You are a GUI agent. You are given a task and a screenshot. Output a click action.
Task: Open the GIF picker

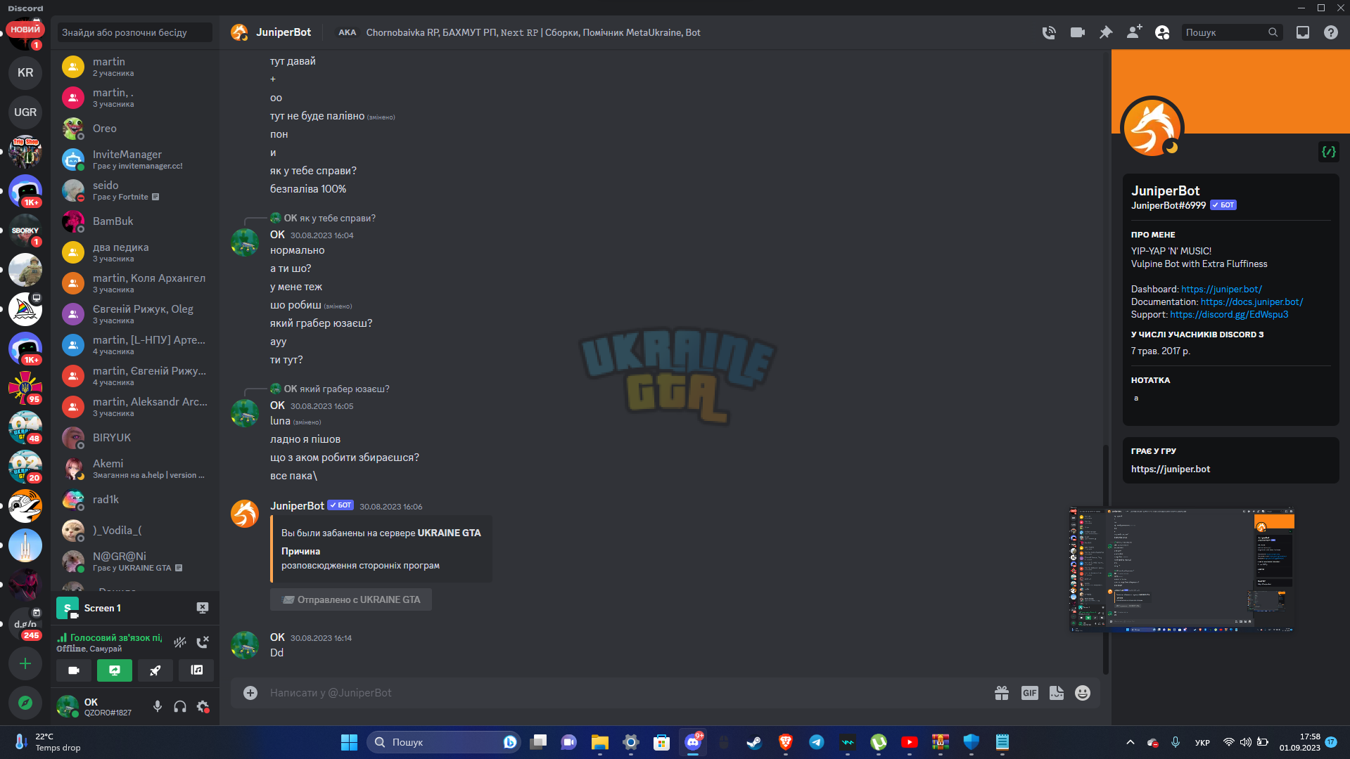(x=1029, y=693)
